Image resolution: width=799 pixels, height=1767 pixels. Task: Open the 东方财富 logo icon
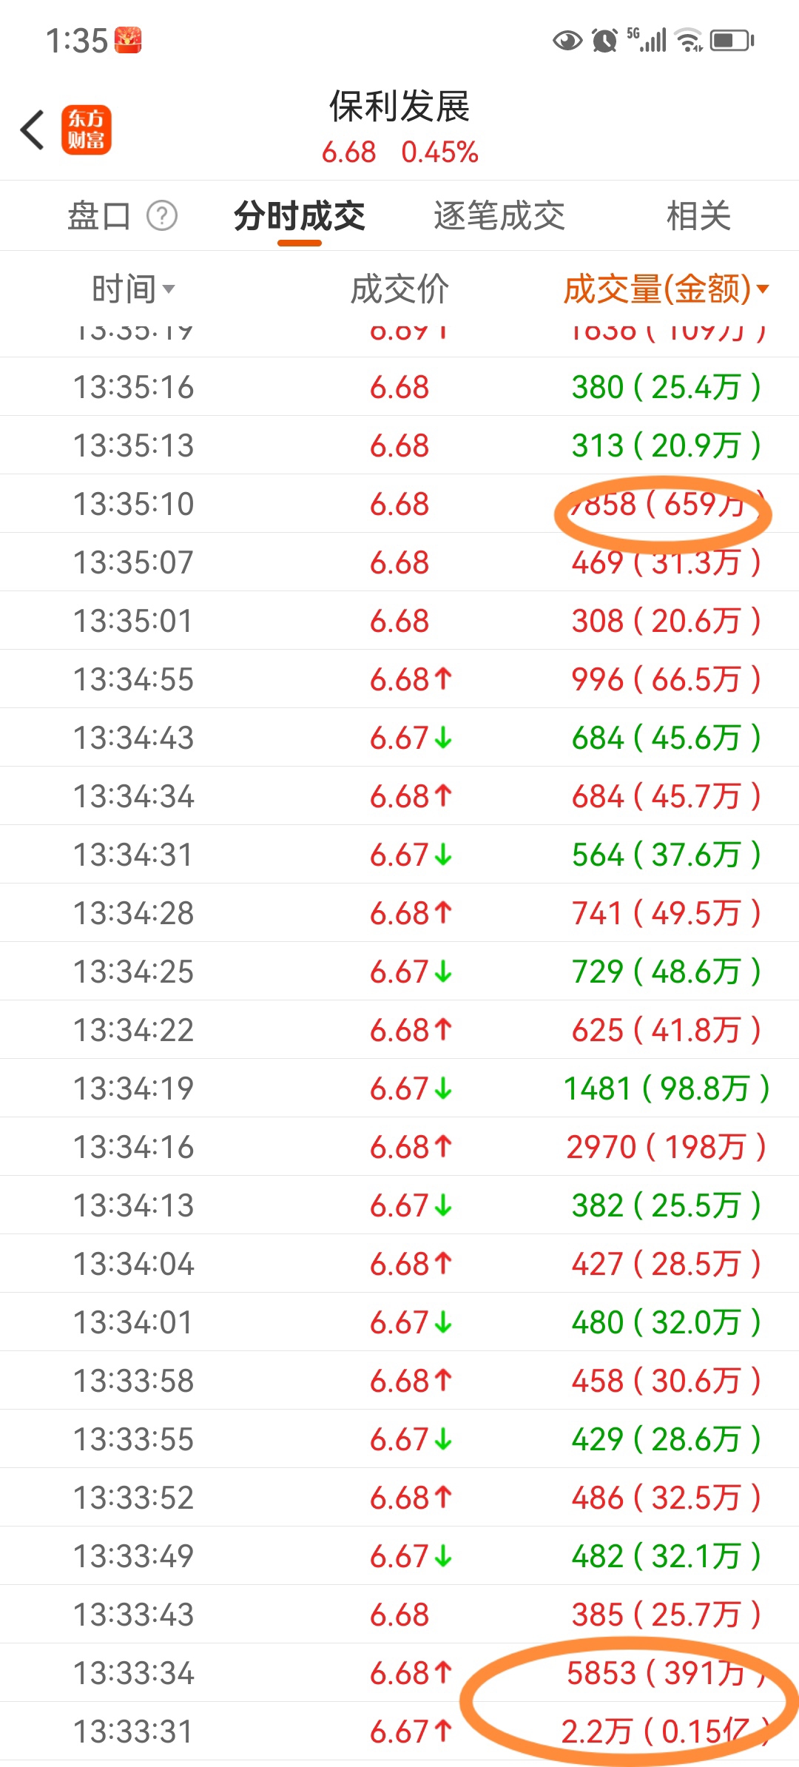click(87, 129)
